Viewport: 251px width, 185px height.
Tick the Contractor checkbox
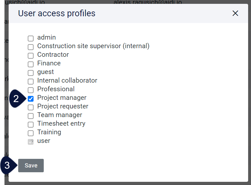(x=31, y=56)
